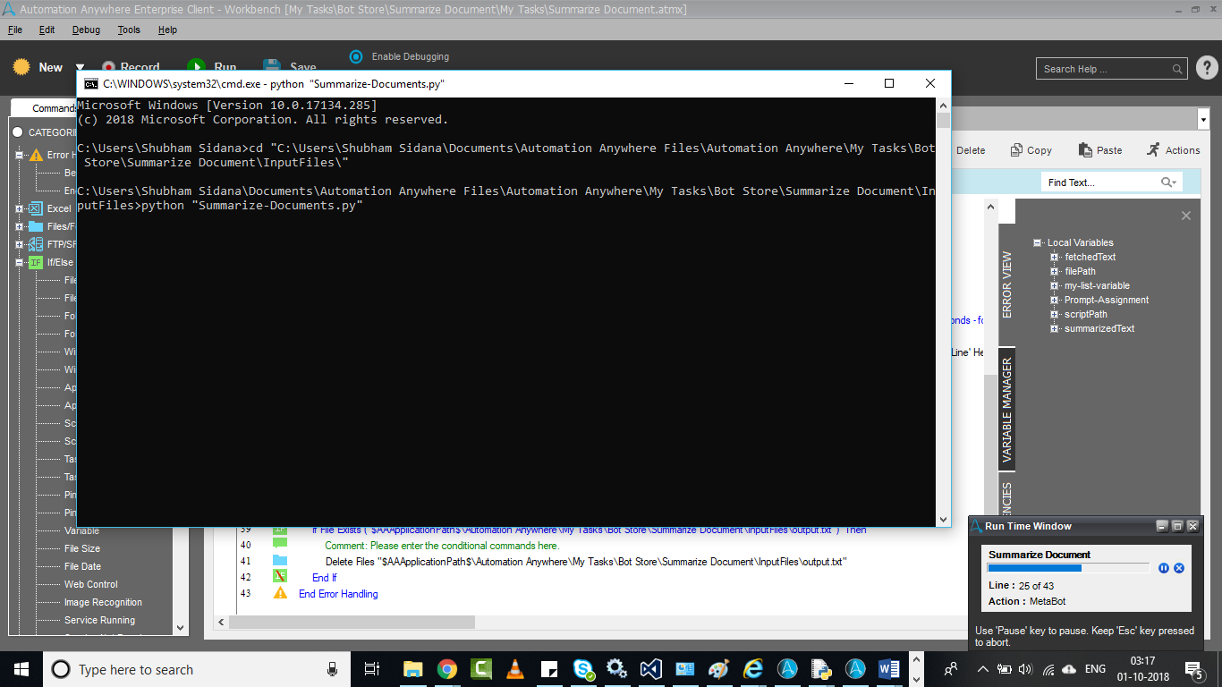The height and width of the screenshot is (687, 1222).
Task: Open Visual Studio from taskbar
Action: [651, 669]
